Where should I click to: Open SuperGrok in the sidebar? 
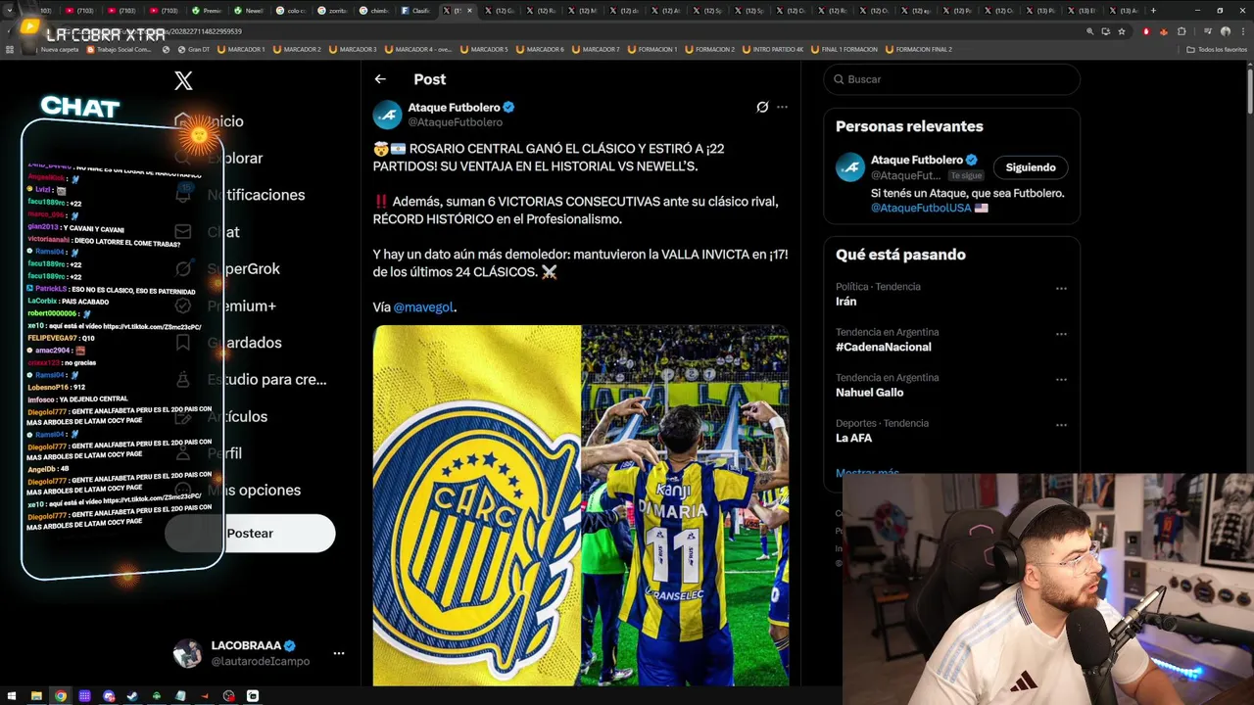click(227, 268)
